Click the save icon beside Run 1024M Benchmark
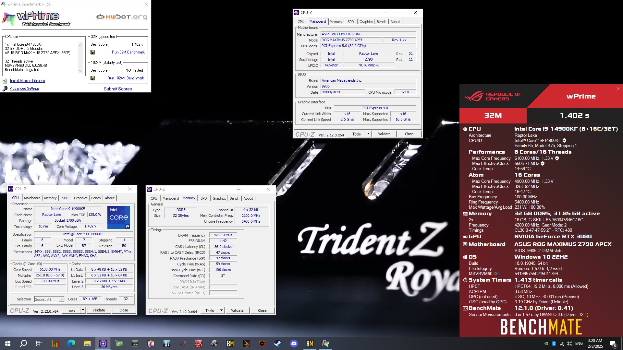The height and width of the screenshot is (350, 623). [x=93, y=78]
